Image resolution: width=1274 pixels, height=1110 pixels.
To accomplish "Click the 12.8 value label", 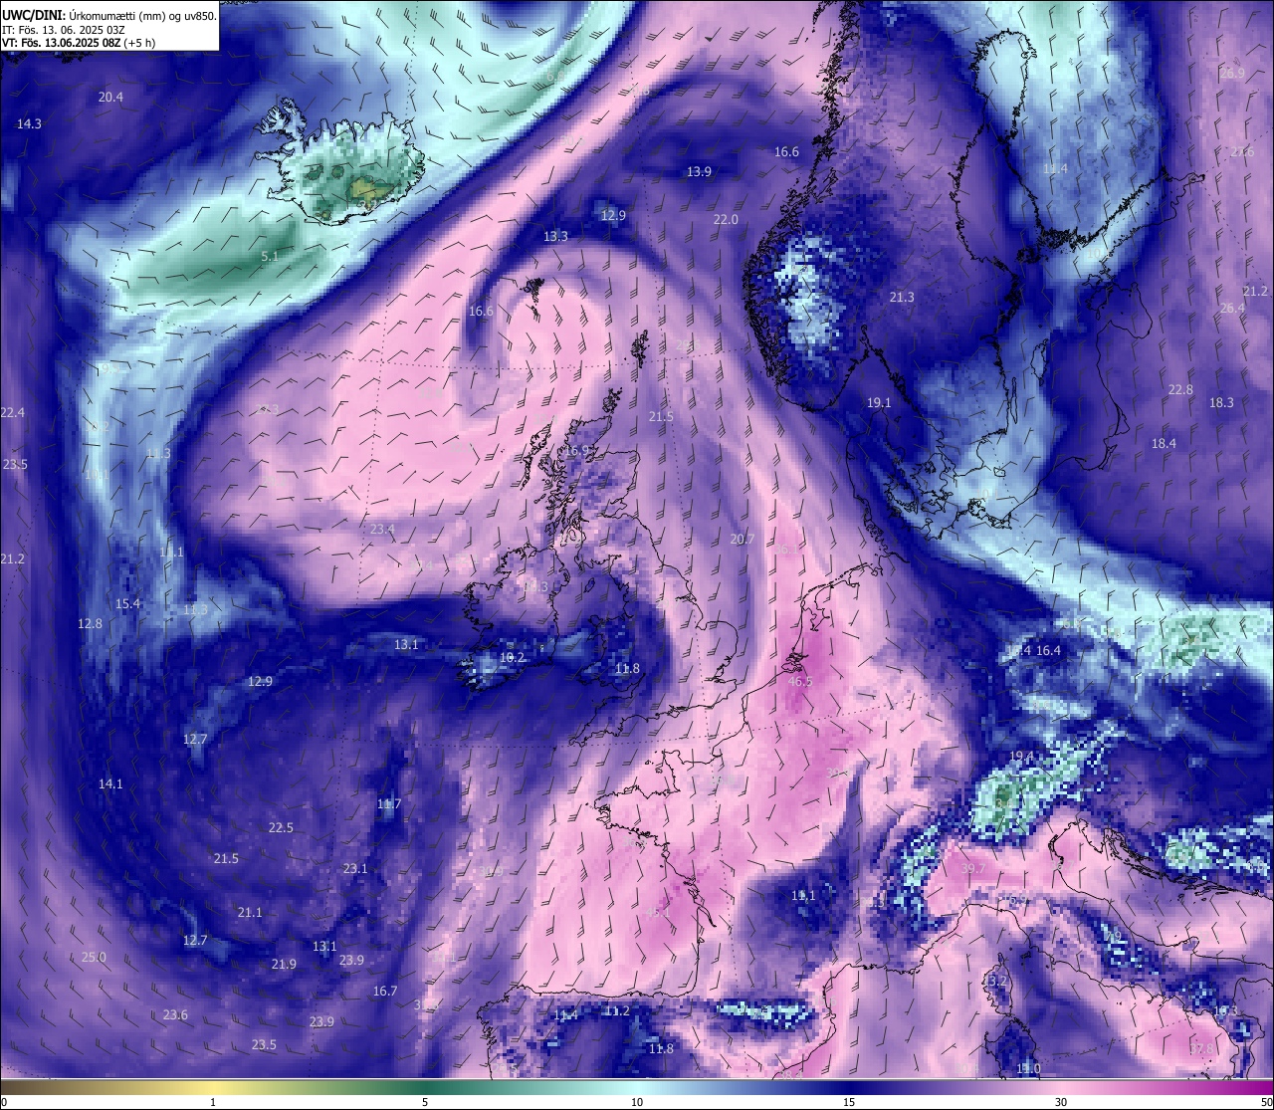I will tap(90, 624).
